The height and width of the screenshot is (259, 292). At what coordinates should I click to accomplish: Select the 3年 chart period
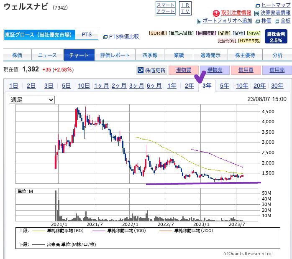(207, 86)
